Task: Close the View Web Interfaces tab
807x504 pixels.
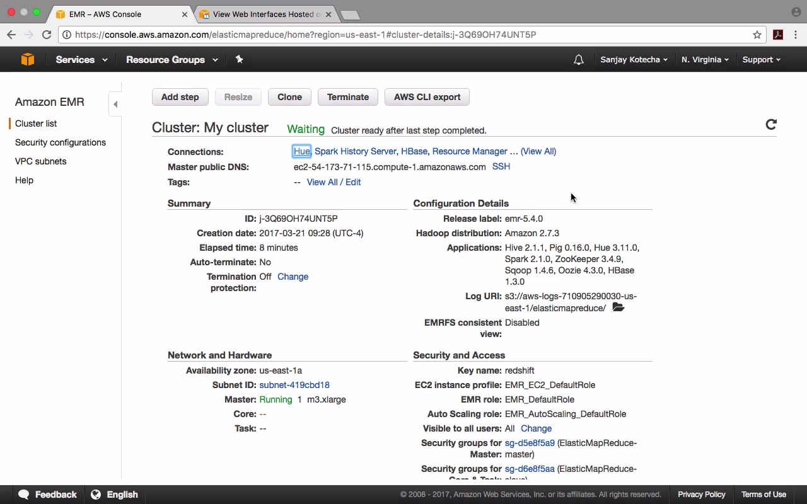Action: [x=328, y=14]
